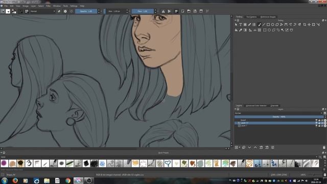Select the Polygonal Selection tool
The image size is (327, 184).
pyautogui.click(x=274, y=30)
